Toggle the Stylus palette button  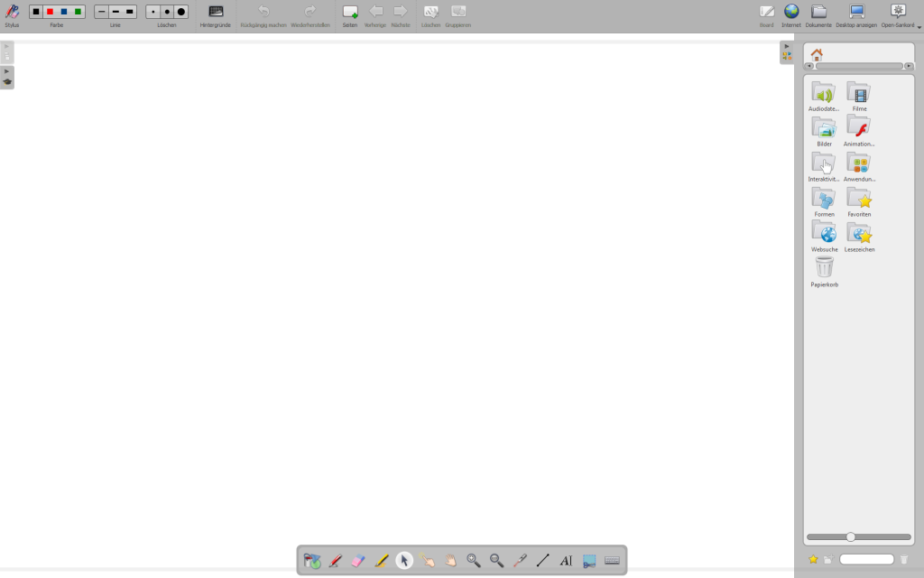coord(12,14)
